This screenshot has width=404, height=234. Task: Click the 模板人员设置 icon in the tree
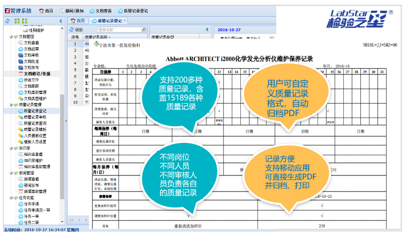21,142
